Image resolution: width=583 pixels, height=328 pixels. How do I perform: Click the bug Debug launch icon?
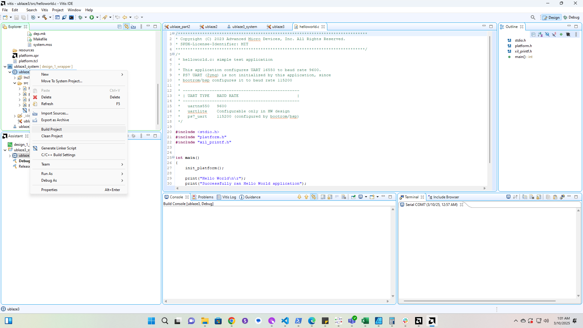(x=80, y=17)
